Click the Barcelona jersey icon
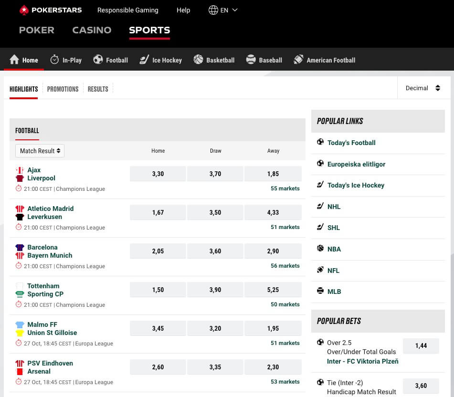The height and width of the screenshot is (397, 454). (x=20, y=247)
